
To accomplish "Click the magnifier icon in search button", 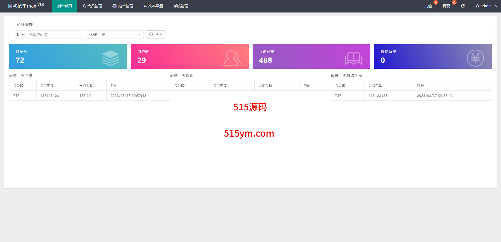I will click(151, 35).
